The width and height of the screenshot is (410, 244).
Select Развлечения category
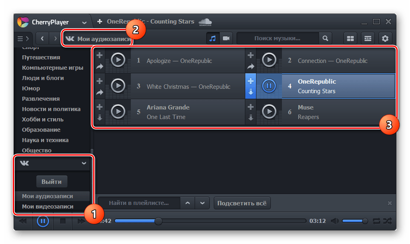(41, 99)
